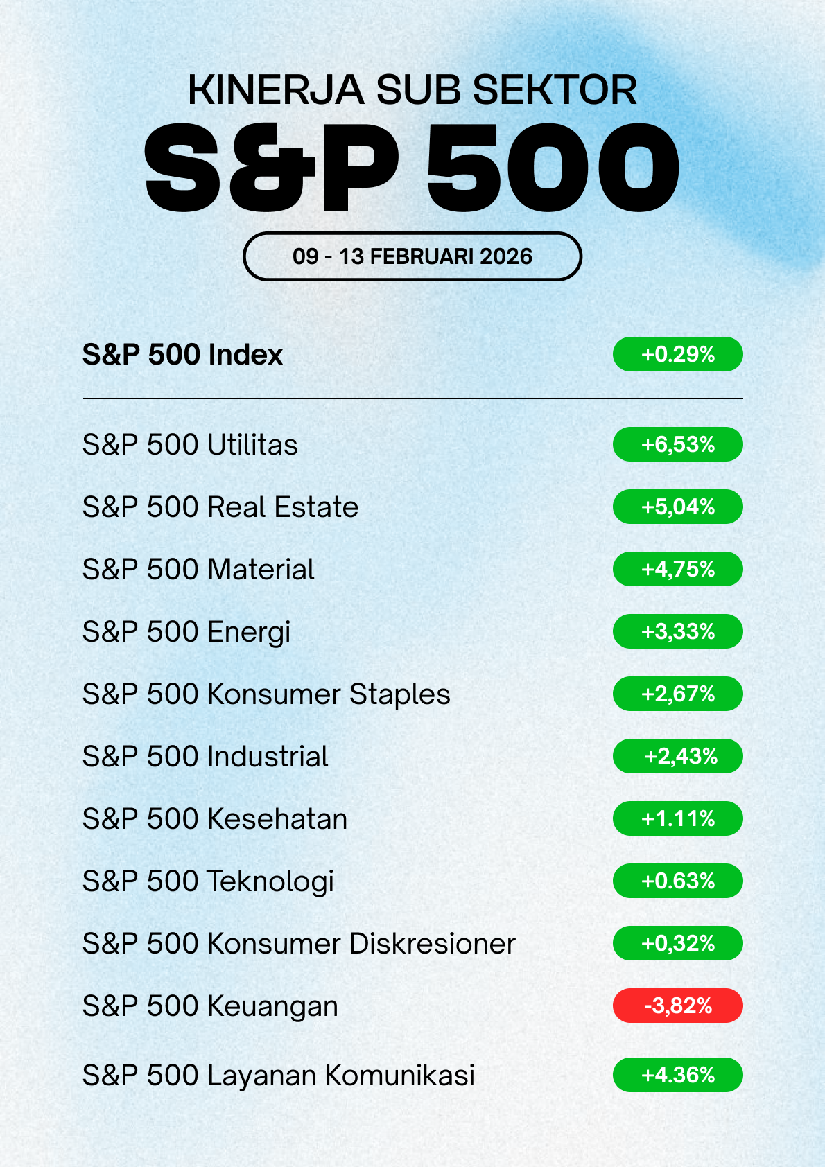Select the S&P 500 Layanan Komunikasi label
825x1167 pixels.
point(279,1076)
